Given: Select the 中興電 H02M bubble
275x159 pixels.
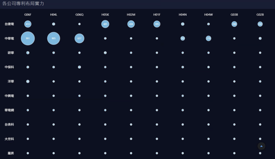Looking at the screenshot, I should click(x=131, y=96).
